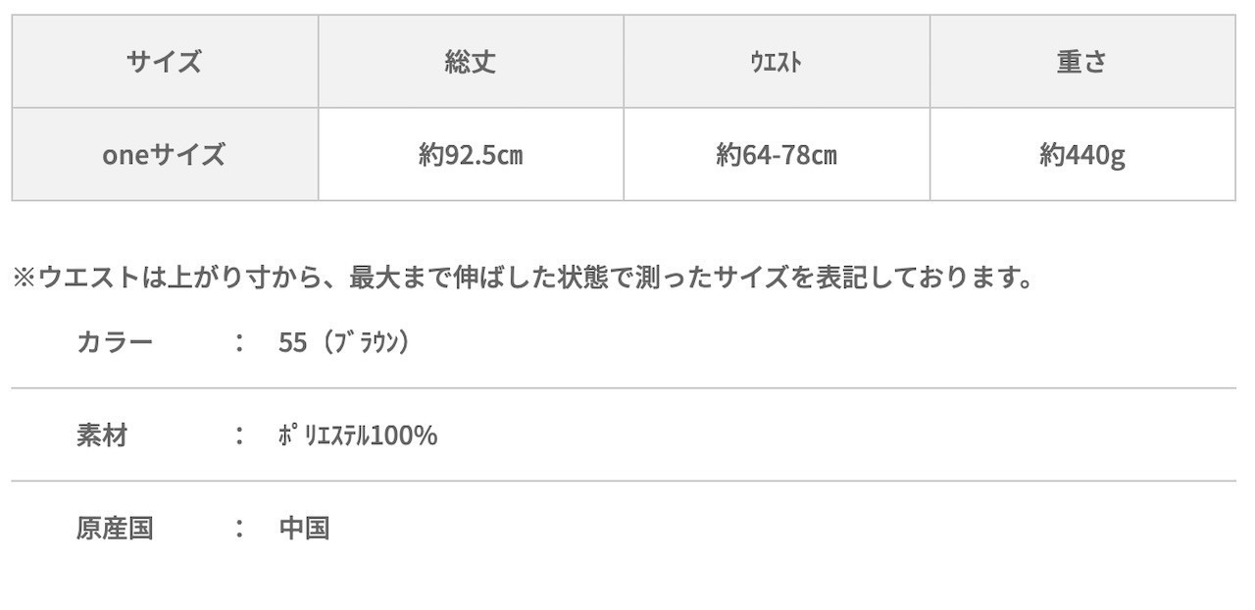Click the divider line below the 素材 row
The height and width of the screenshot is (610, 1255).
[x=624, y=482]
